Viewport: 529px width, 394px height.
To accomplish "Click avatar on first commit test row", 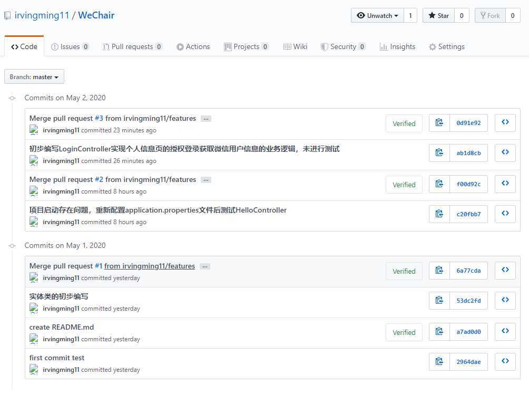I will [x=34, y=370].
